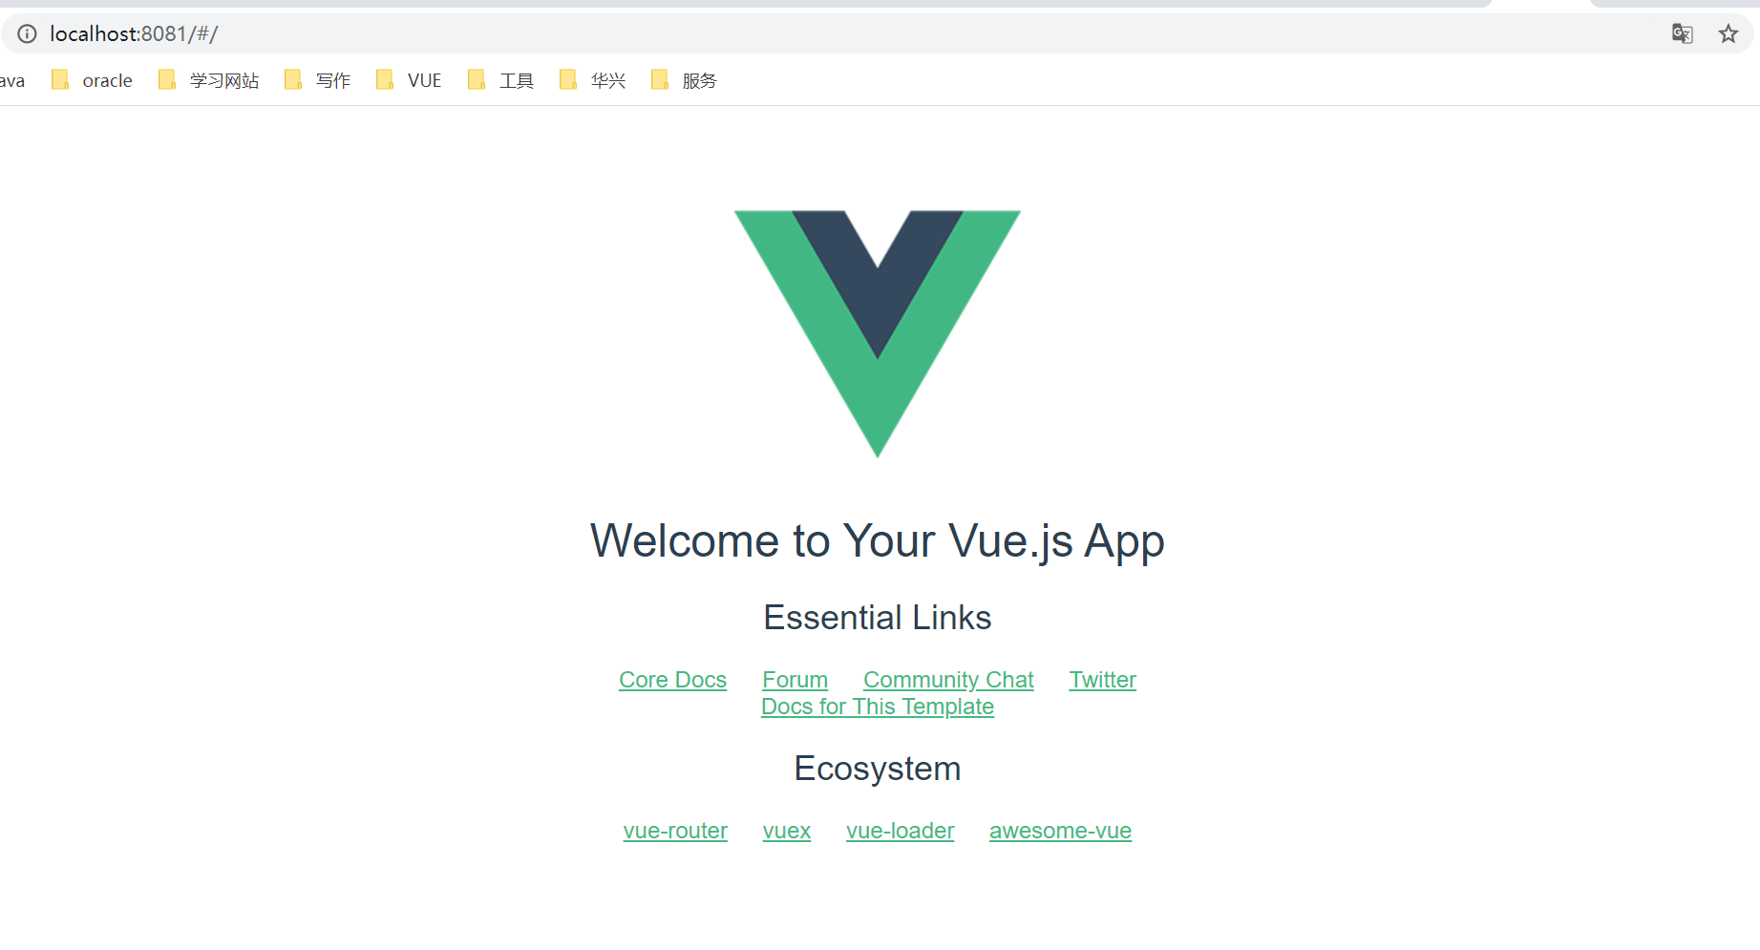This screenshot has height=950, width=1760.
Task: Open the 学习网站 bookmarks folder
Action: 208,80
